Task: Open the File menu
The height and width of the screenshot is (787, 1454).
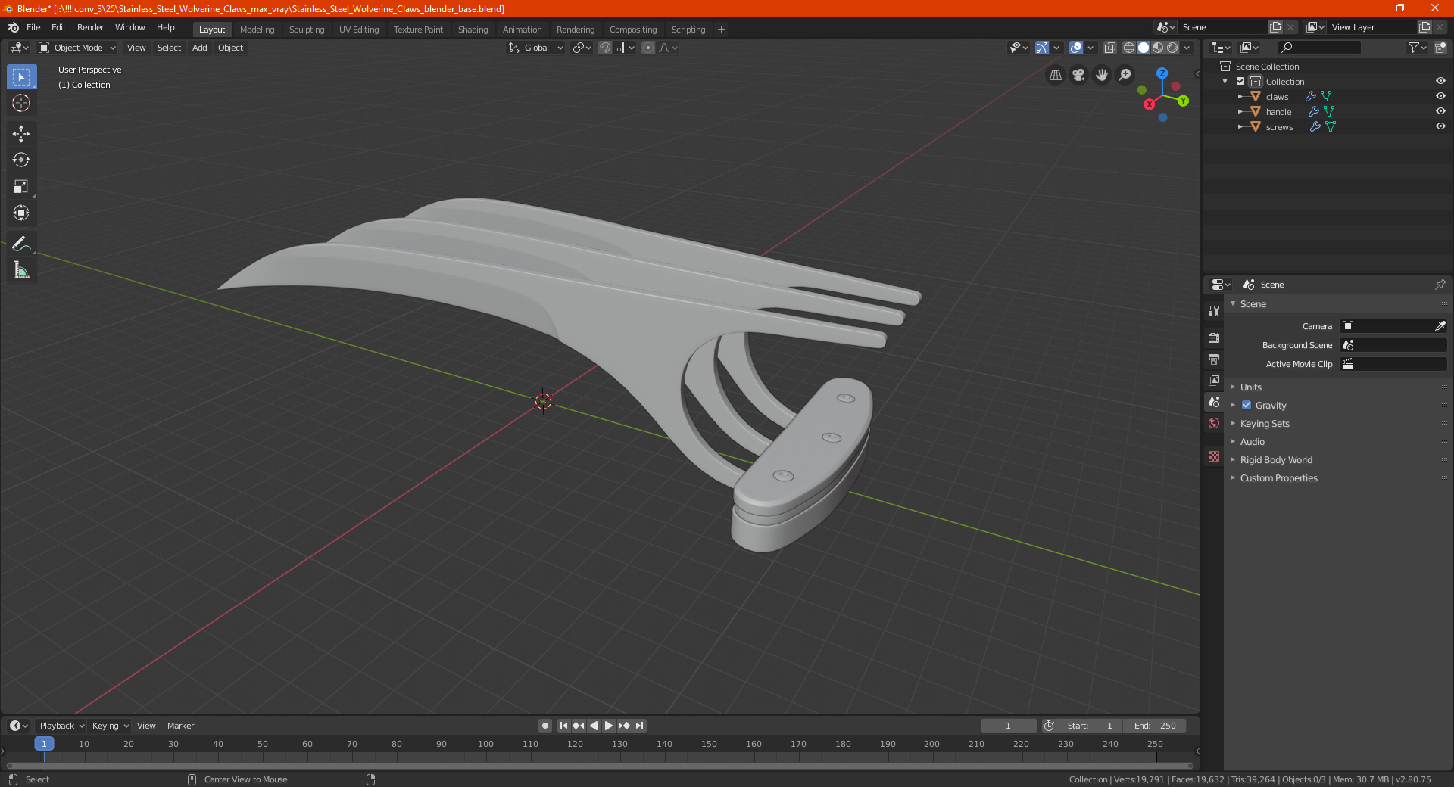Action: tap(33, 27)
